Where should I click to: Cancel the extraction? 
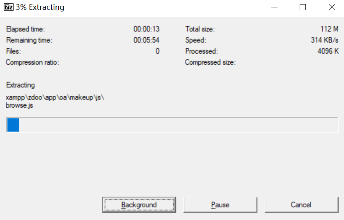pos(301,205)
